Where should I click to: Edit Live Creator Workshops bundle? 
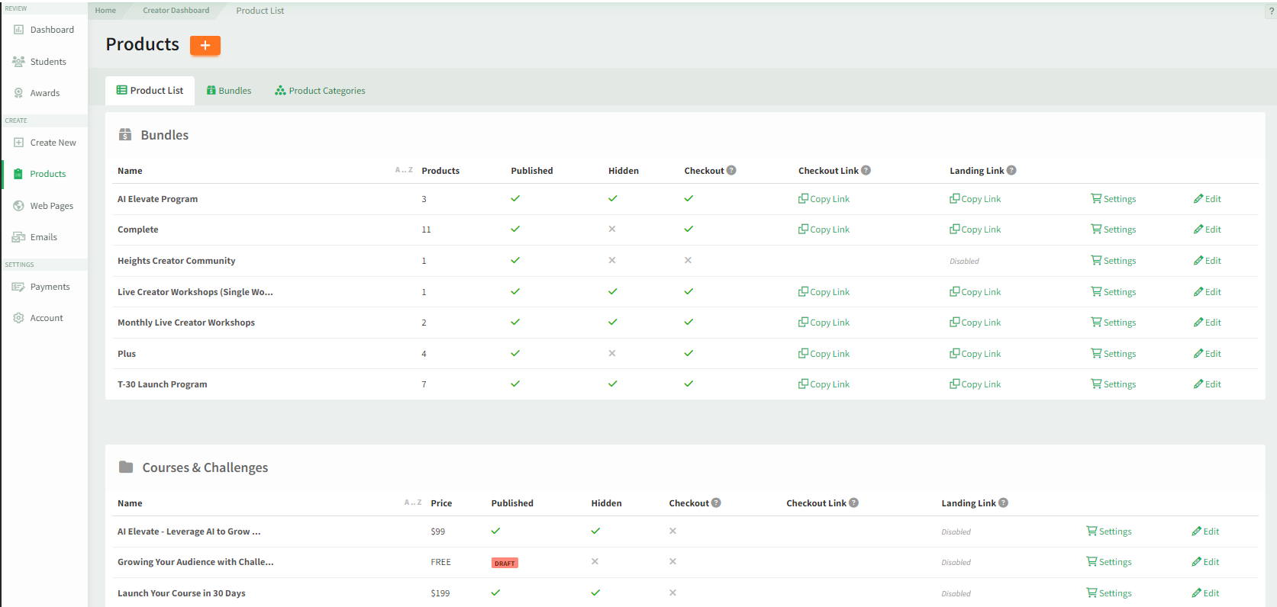(1208, 292)
